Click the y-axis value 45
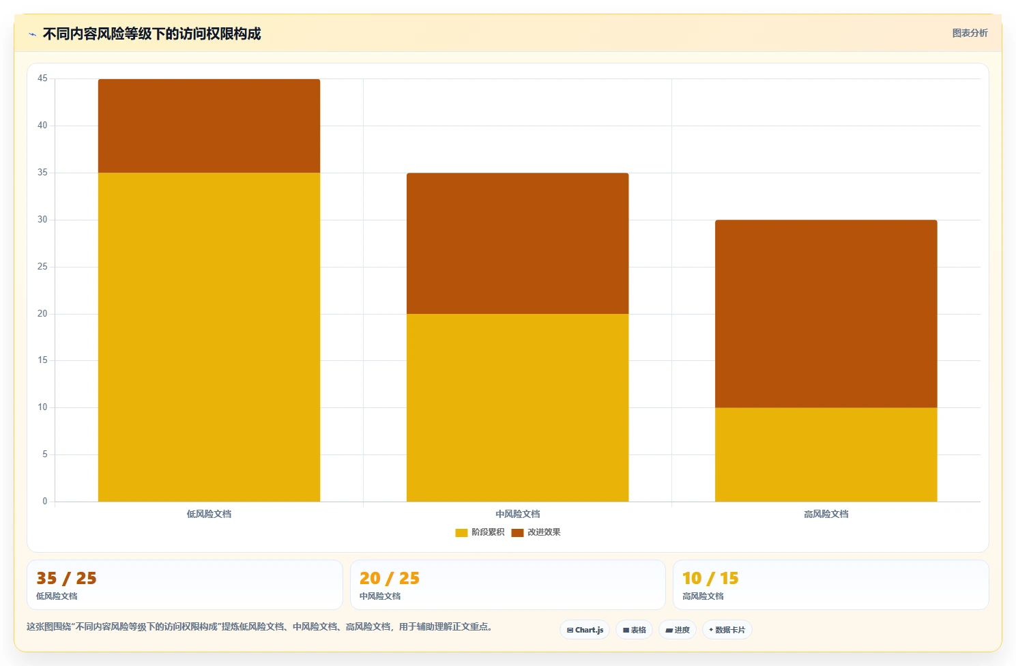 42,78
